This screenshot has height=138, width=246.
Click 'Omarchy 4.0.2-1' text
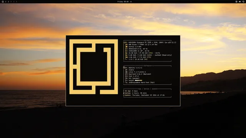[135, 68]
